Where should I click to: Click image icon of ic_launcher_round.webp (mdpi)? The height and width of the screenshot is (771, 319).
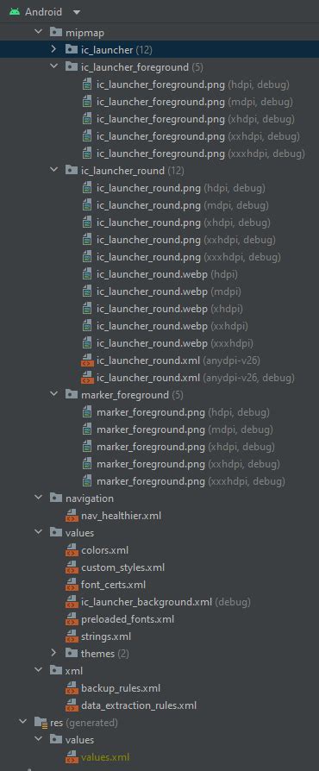87,291
